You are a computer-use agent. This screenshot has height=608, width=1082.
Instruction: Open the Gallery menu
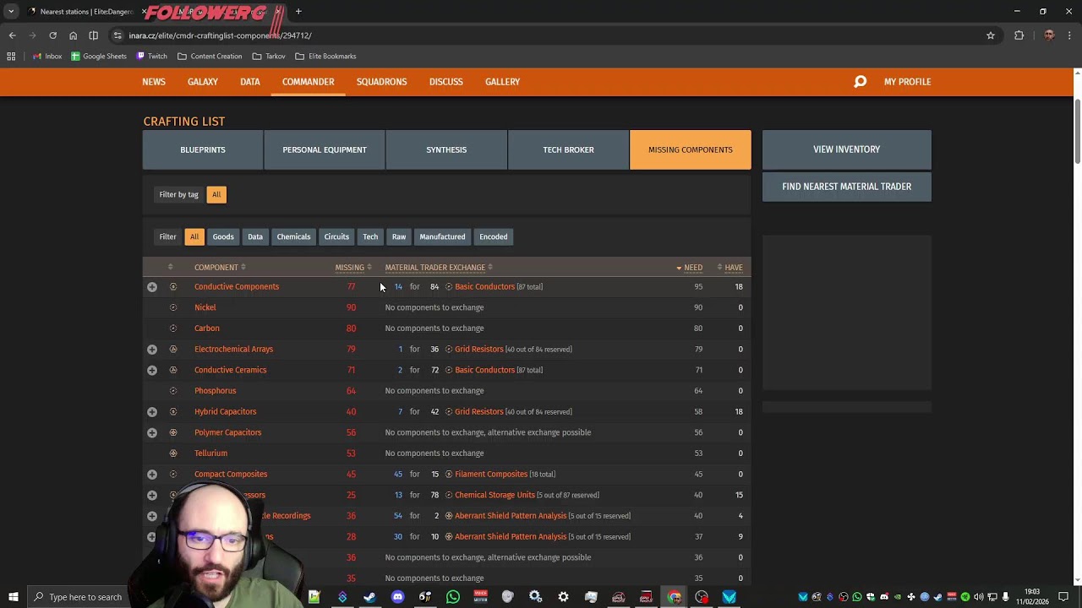point(502,82)
